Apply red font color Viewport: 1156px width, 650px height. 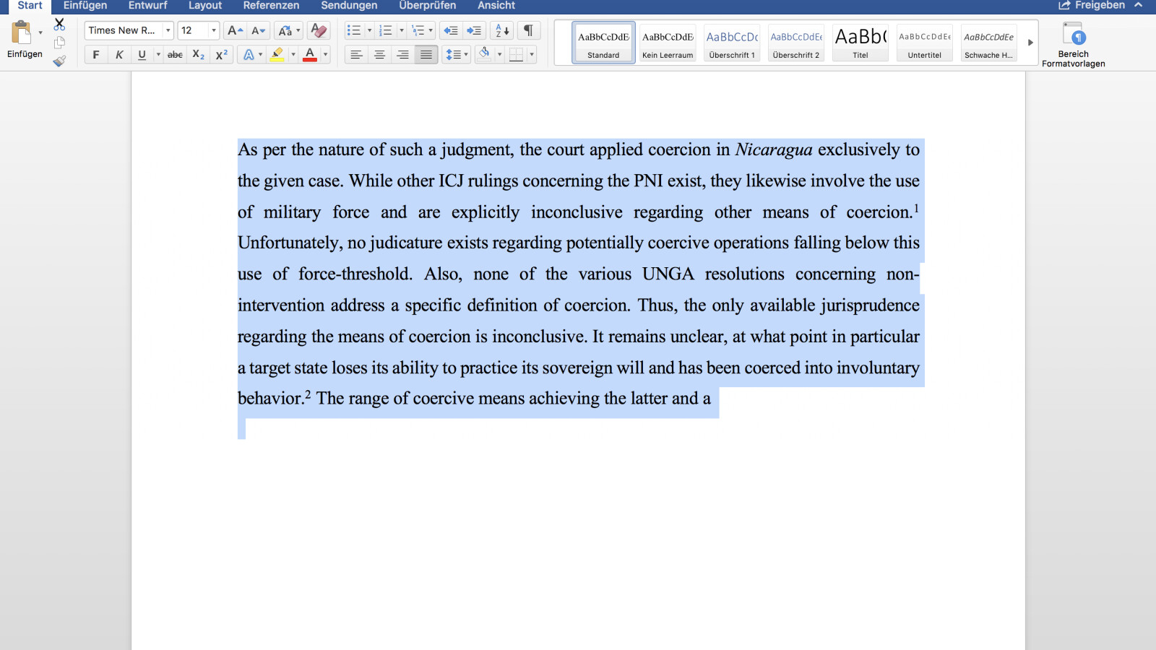coord(310,55)
